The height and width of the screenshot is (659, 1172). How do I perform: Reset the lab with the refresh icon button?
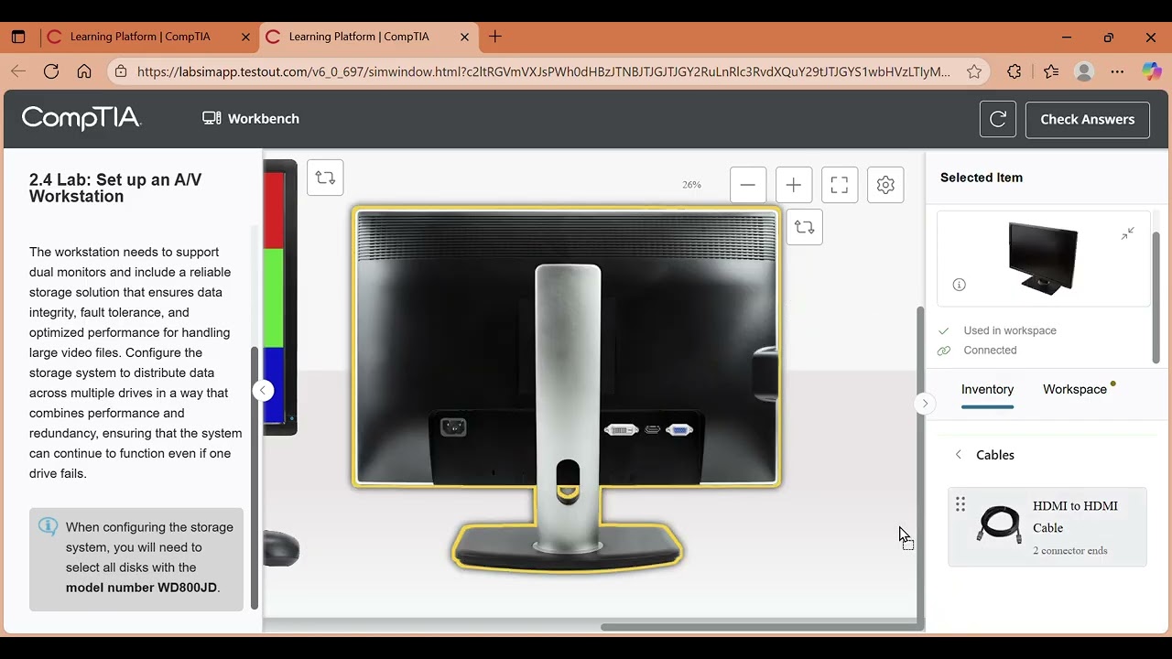(998, 119)
